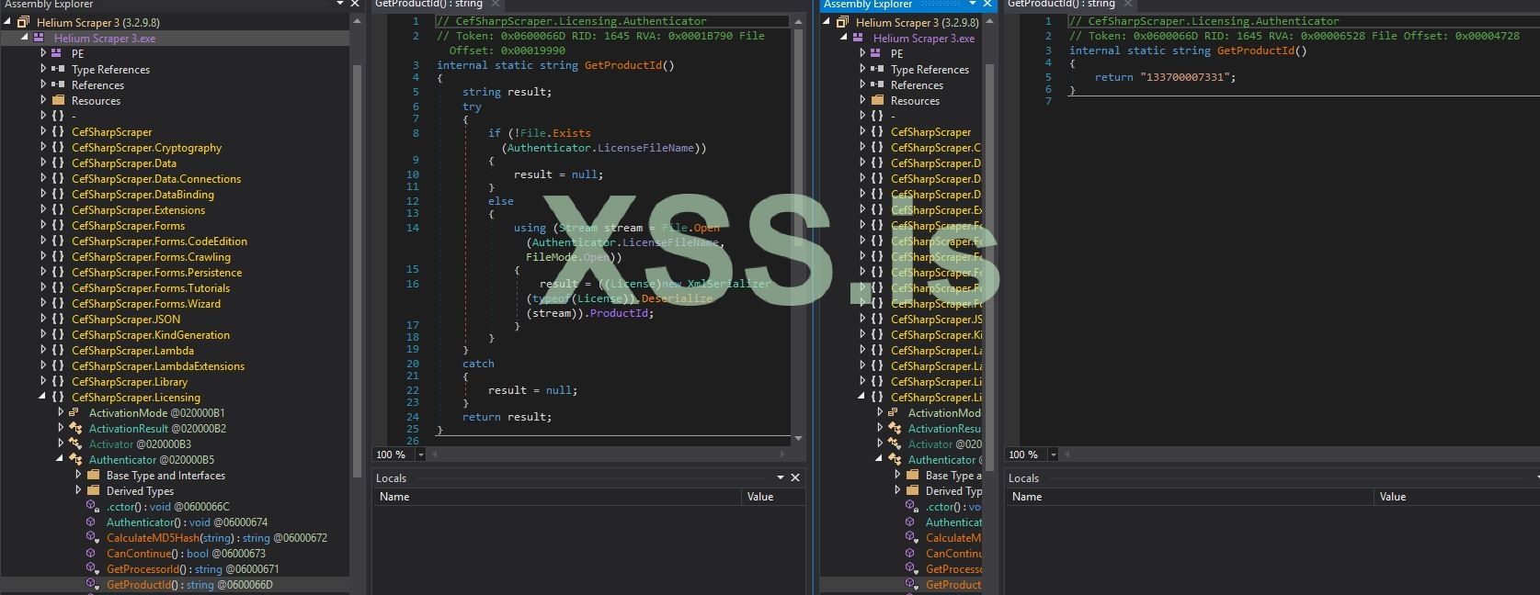This screenshot has width=1540, height=595.
Task: Click Resources folder icon in left tree
Action: [x=58, y=100]
